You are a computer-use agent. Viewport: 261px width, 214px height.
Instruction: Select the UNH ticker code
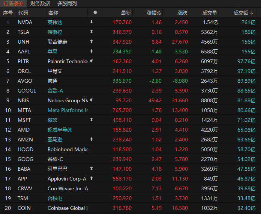pos(24,42)
